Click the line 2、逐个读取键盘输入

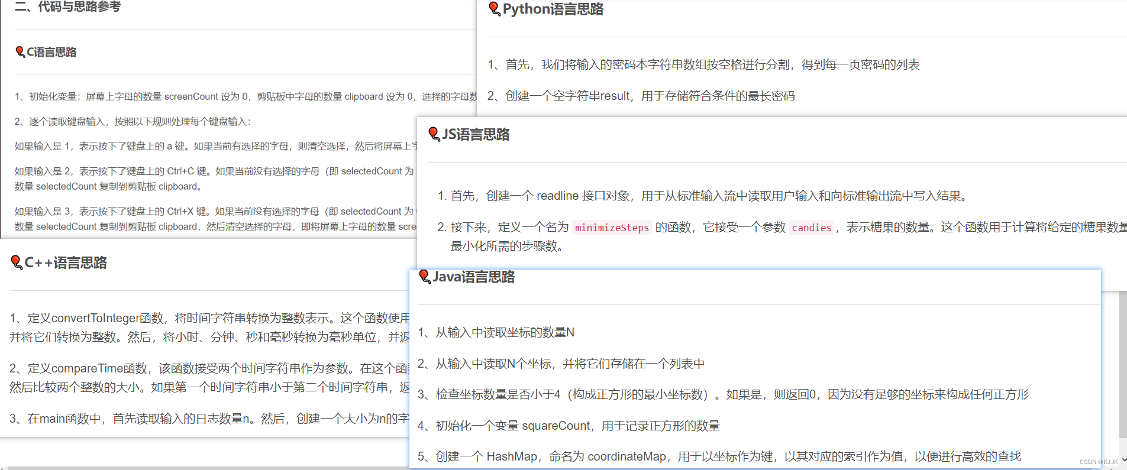tap(133, 121)
